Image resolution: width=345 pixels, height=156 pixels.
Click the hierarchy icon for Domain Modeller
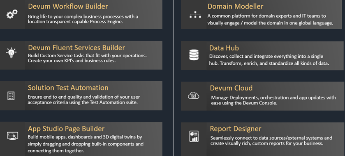195,15
